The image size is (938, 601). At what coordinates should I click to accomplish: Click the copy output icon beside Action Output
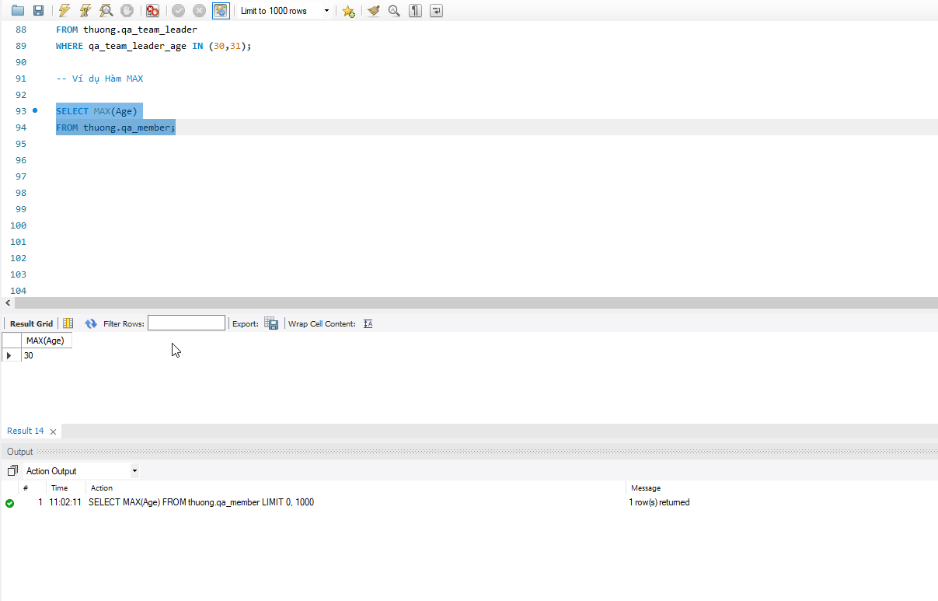click(x=12, y=471)
